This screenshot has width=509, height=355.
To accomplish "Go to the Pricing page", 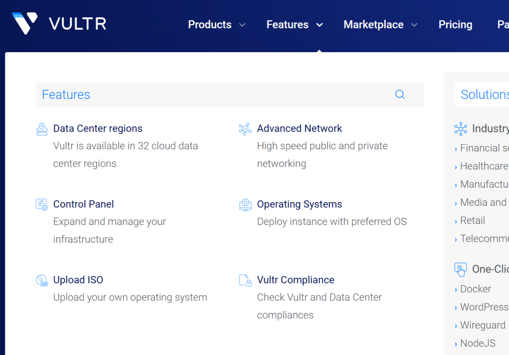I will point(455,25).
